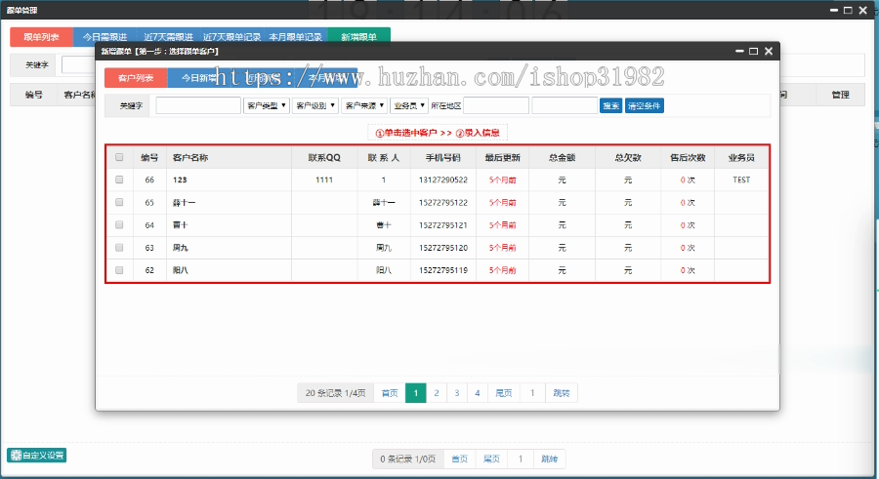
Task: Switch to the 客户列表 tab
Action: [136, 78]
